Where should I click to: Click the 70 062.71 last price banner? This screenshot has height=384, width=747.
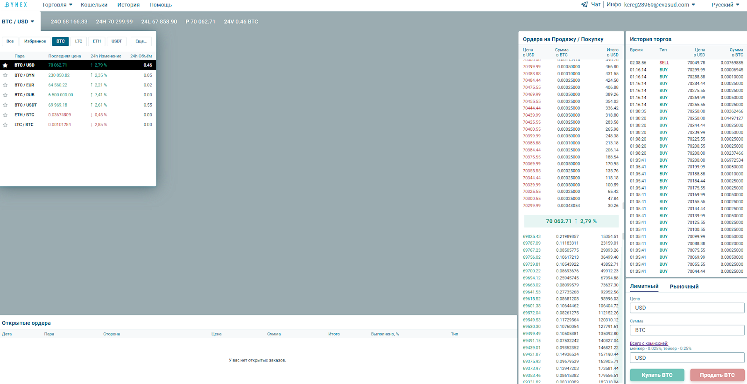[571, 221]
